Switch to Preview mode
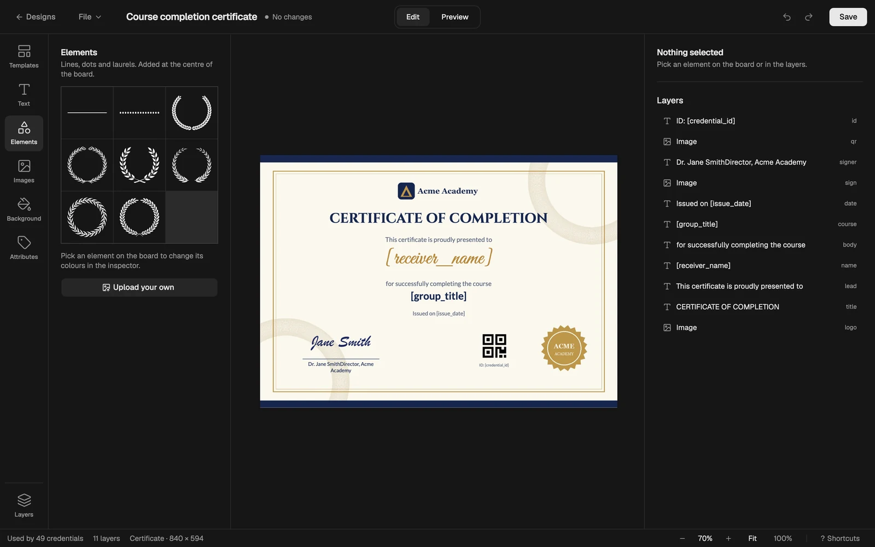The height and width of the screenshot is (547, 875). pos(455,17)
